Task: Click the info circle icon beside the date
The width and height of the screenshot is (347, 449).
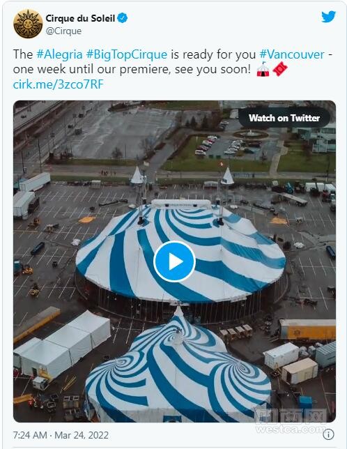Action: [x=328, y=434]
